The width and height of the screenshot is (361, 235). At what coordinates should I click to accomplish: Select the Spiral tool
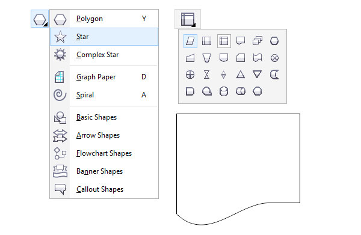104,95
